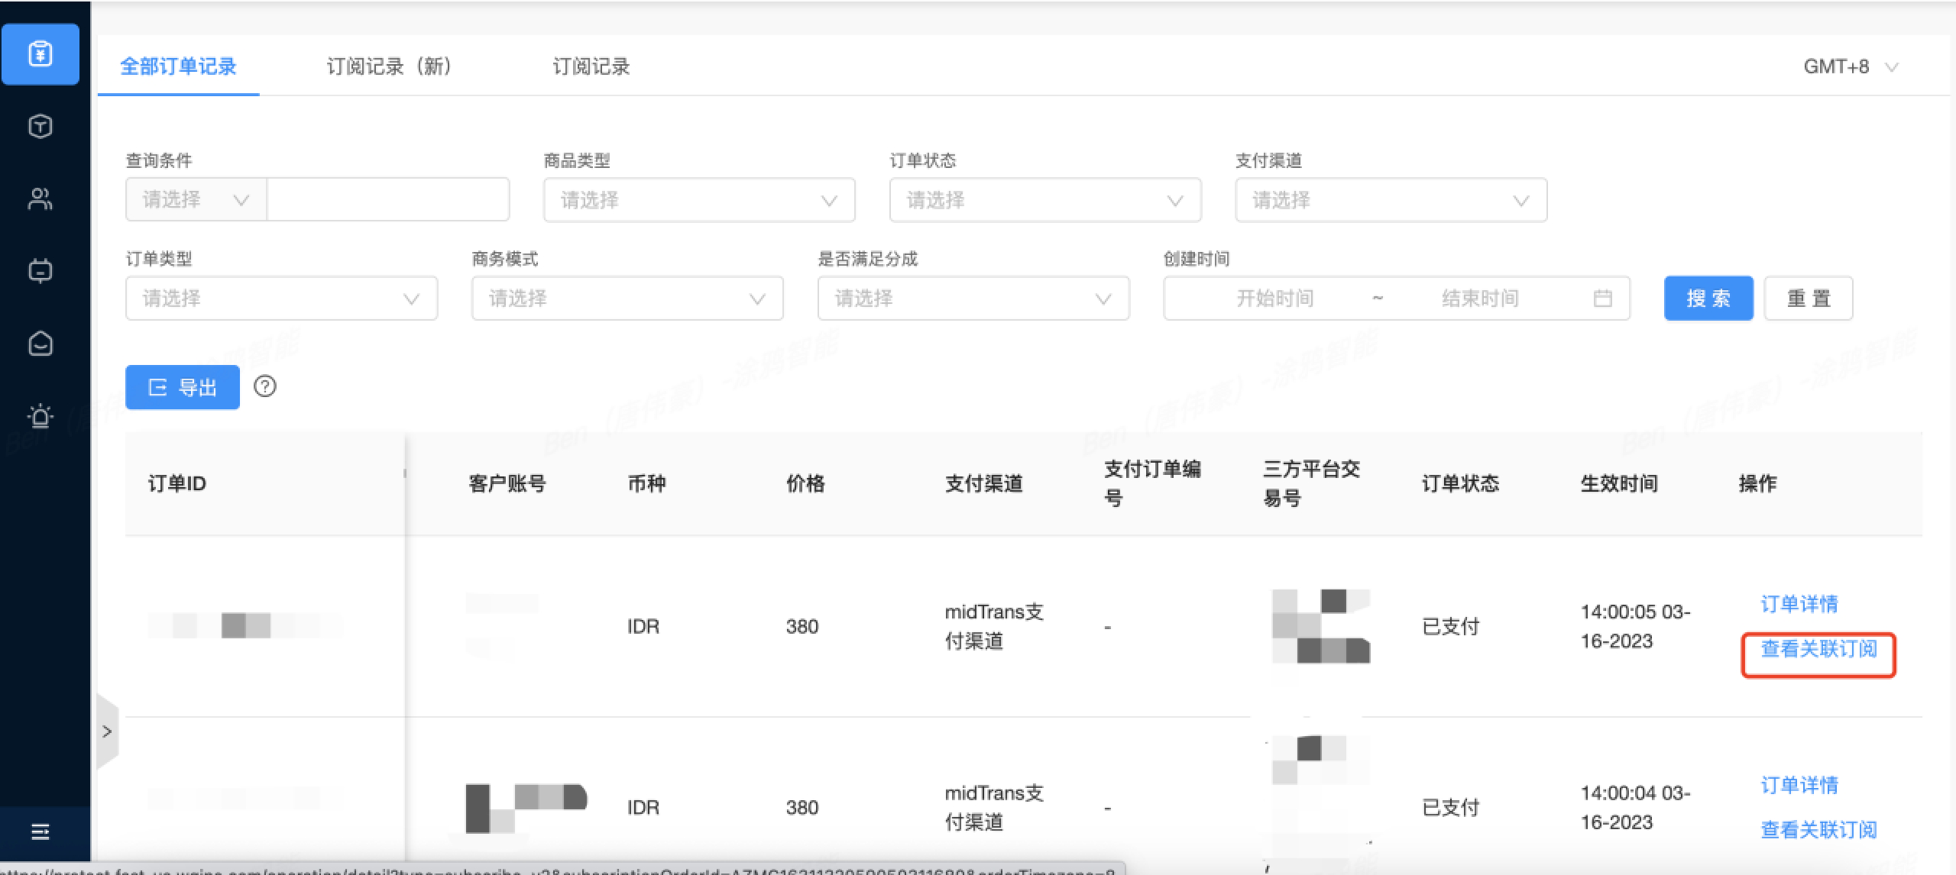Click the 导出 export button
1956x875 pixels.
(183, 387)
